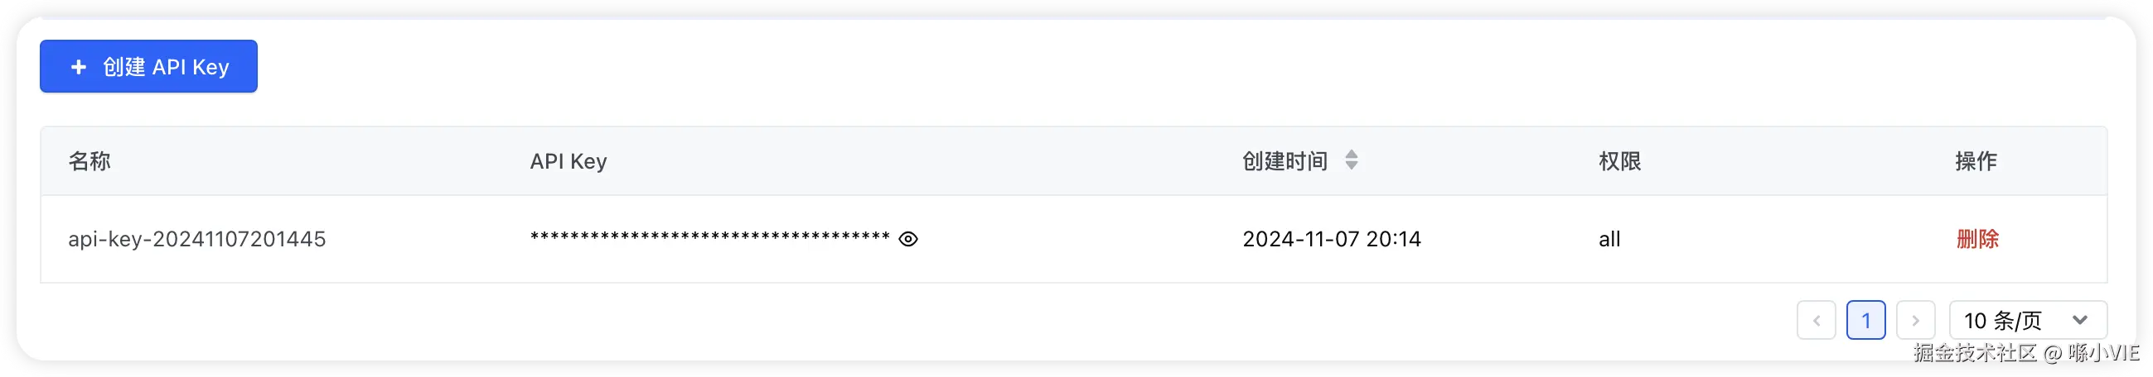This screenshot has height=377, width=2153.
Task: Go to next page arrow
Action: (1916, 320)
